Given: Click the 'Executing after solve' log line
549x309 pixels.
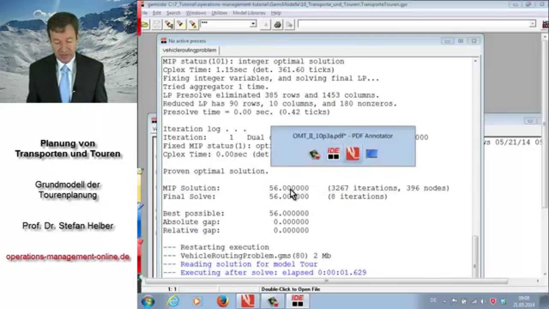Looking at the screenshot, I should 265,273.
